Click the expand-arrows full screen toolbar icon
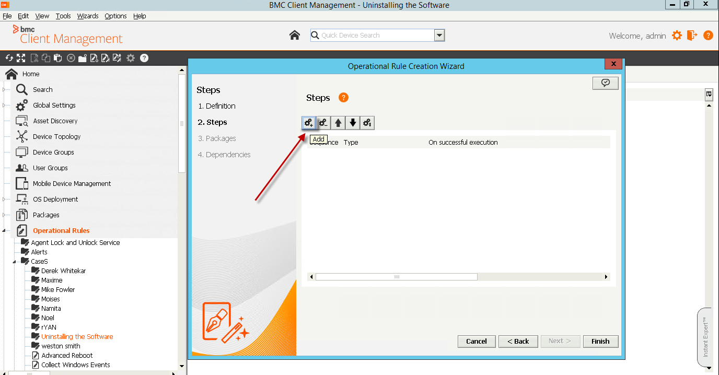 (21, 58)
